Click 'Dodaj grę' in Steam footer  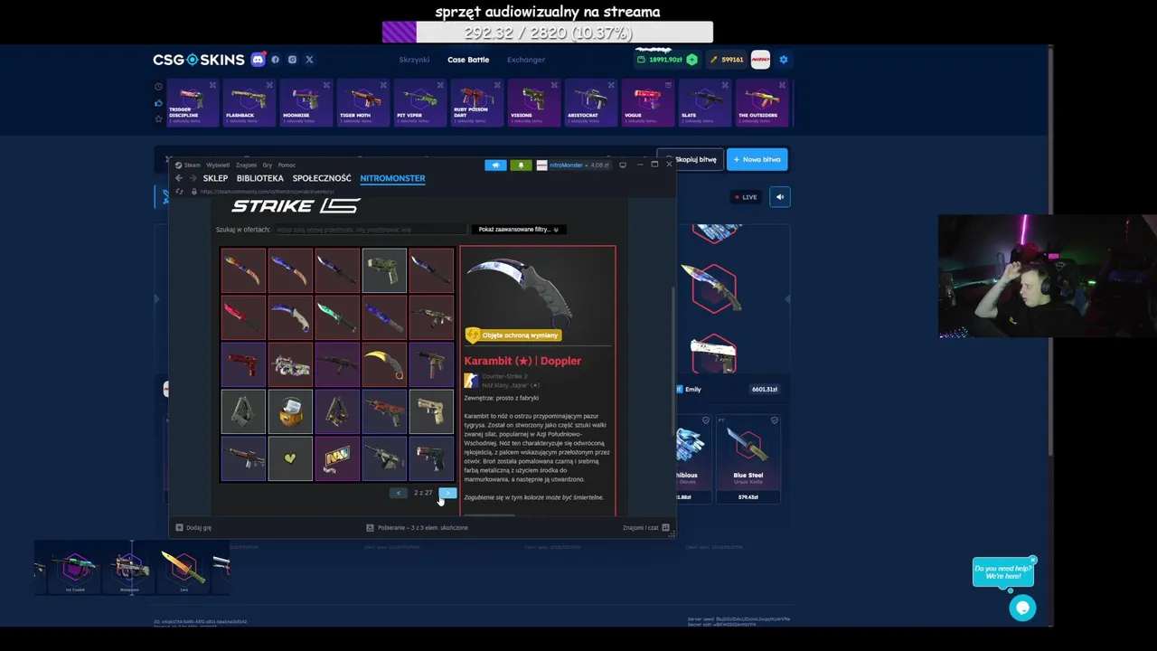[x=193, y=527]
